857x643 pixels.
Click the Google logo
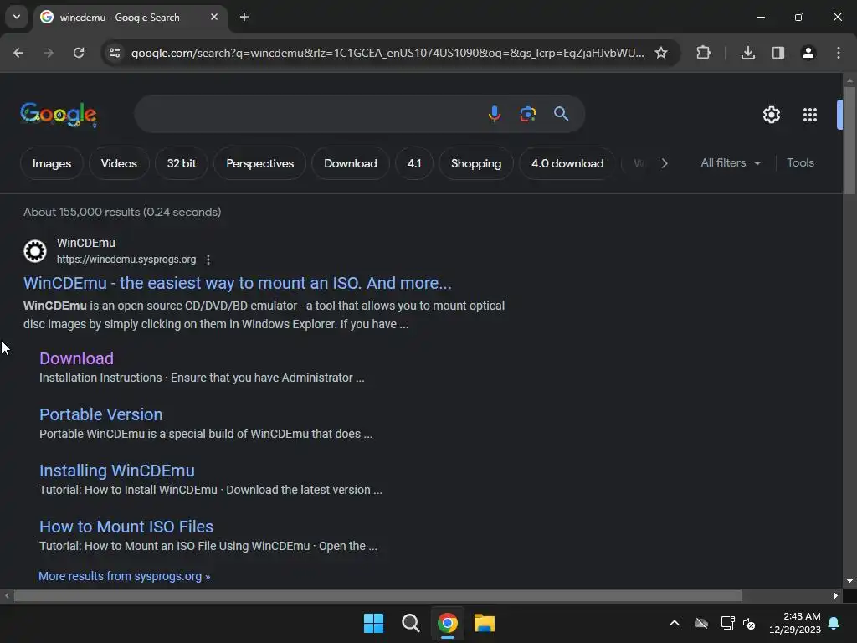(x=59, y=114)
